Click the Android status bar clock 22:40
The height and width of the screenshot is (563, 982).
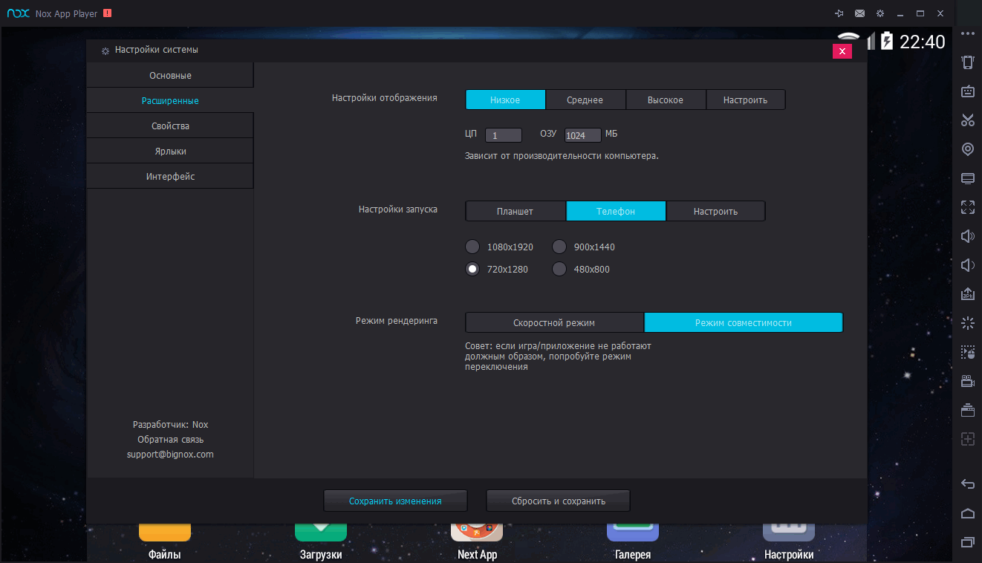(x=923, y=42)
